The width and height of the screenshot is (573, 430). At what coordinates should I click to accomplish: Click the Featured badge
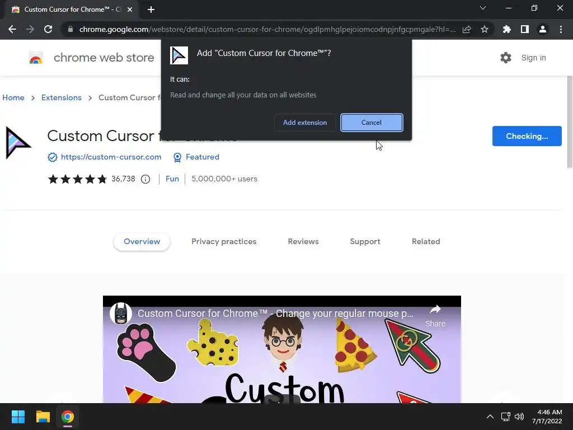196,157
